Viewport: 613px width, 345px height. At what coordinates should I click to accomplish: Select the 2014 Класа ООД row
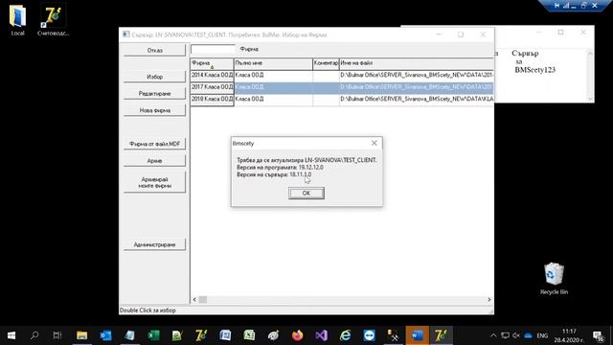pyautogui.click(x=342, y=75)
